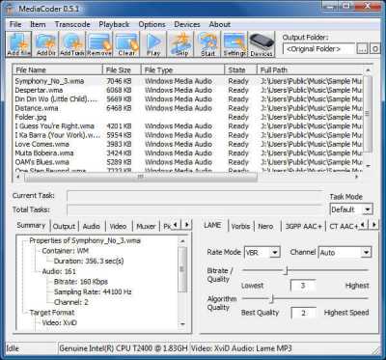This screenshot has width=386, height=360.
Task: Sort by File Name column header
Action: click(x=58, y=69)
